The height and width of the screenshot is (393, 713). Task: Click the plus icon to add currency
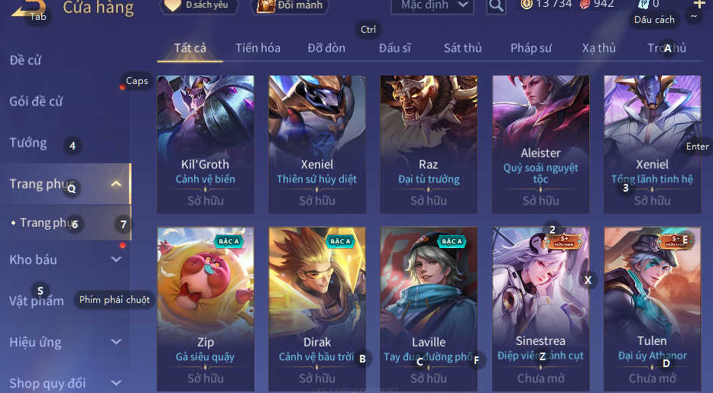pos(699,4)
